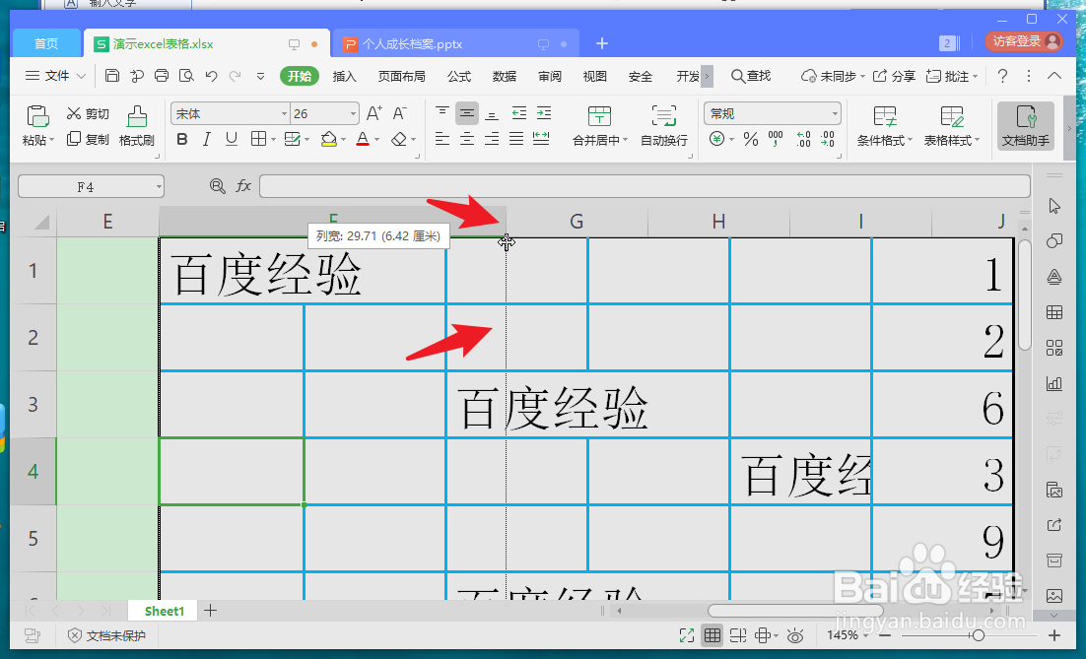Click the Merge and Center (合并居中) icon
This screenshot has height=659, width=1086.
tap(599, 115)
